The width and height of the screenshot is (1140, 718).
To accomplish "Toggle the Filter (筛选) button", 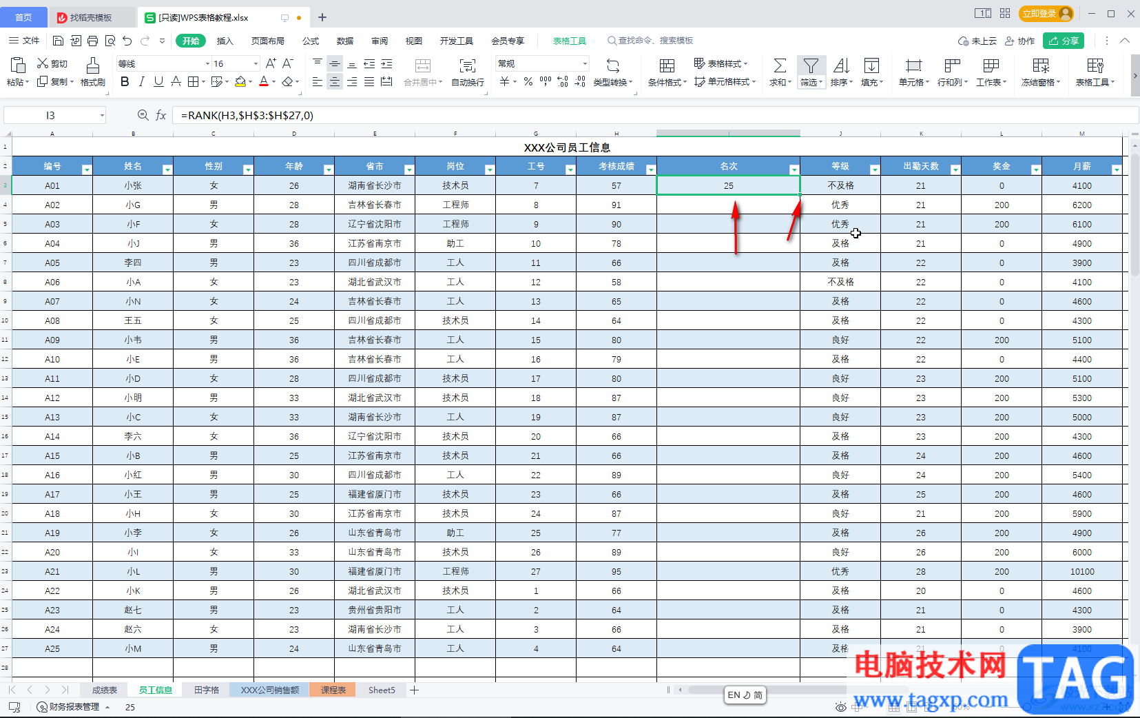I will [811, 72].
